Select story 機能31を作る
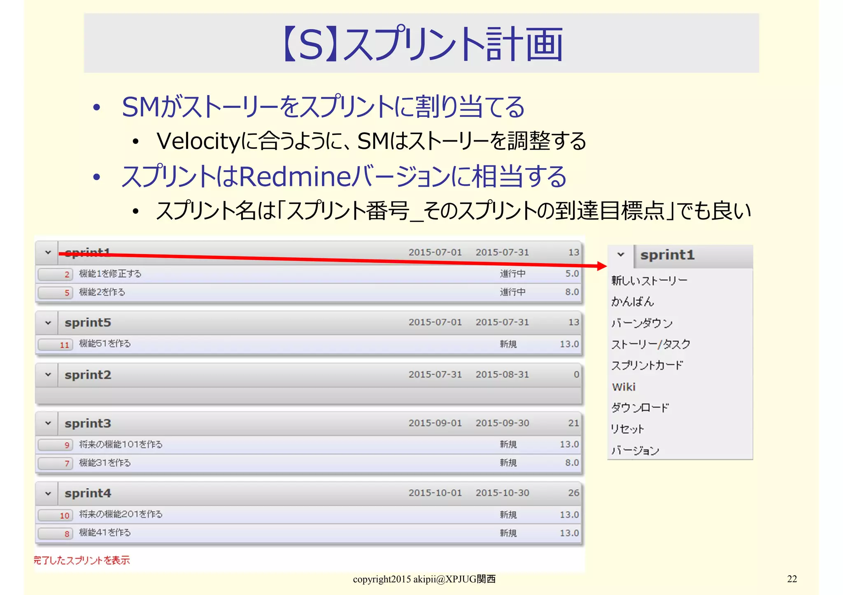843x595 pixels. (x=105, y=463)
